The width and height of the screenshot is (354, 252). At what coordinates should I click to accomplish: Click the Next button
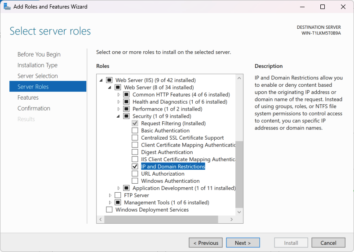[x=243, y=243]
